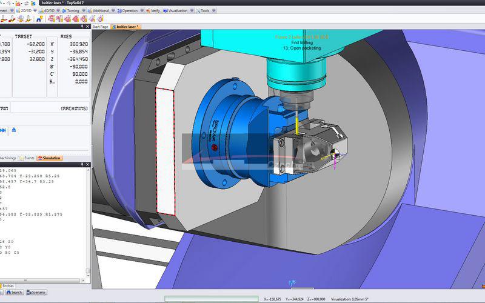Close the G-code output panel
485x303 pixels.
(x=87, y=164)
